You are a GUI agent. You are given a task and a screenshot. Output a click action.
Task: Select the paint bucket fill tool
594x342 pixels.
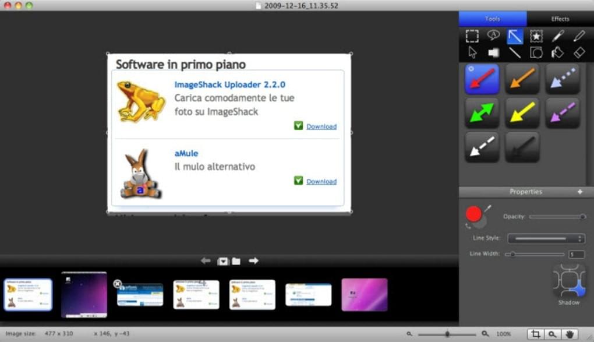[557, 52]
